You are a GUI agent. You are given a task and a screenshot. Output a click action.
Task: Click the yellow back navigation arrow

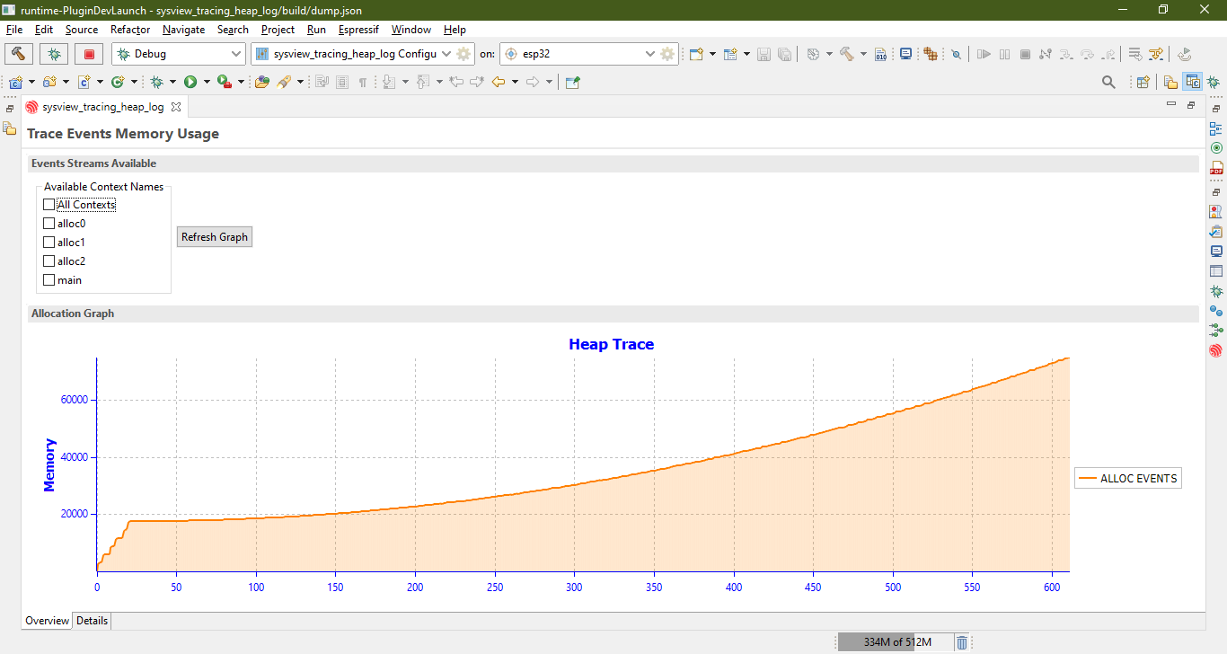499,82
